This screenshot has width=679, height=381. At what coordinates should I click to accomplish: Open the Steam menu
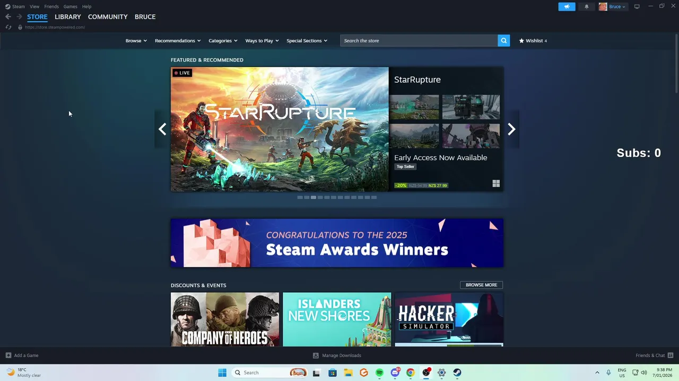15,6
